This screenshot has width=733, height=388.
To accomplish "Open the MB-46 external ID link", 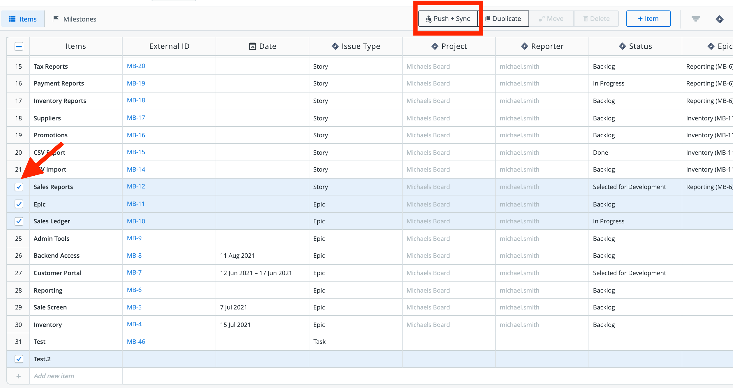I will (136, 342).
